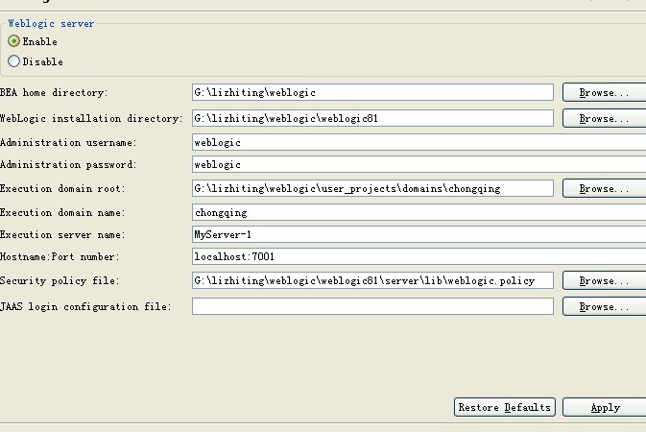Click the Administration password field
The width and height of the screenshot is (646, 432).
(x=419, y=165)
